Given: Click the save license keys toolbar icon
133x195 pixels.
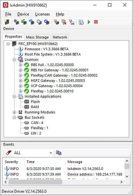Looking at the screenshot, I should coord(72,22).
